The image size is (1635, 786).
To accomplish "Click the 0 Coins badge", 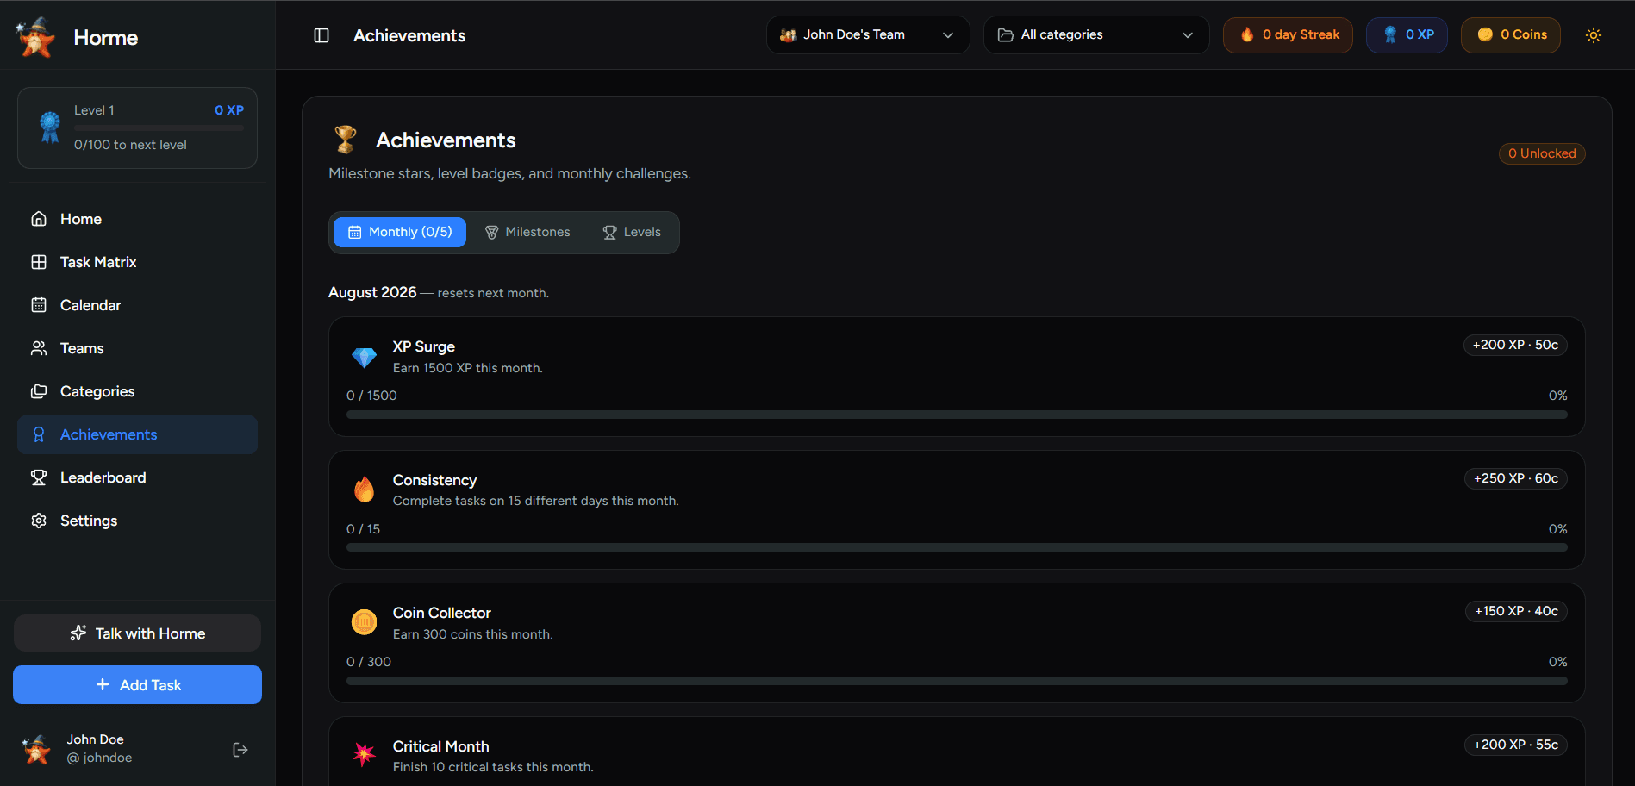I will click(x=1511, y=34).
